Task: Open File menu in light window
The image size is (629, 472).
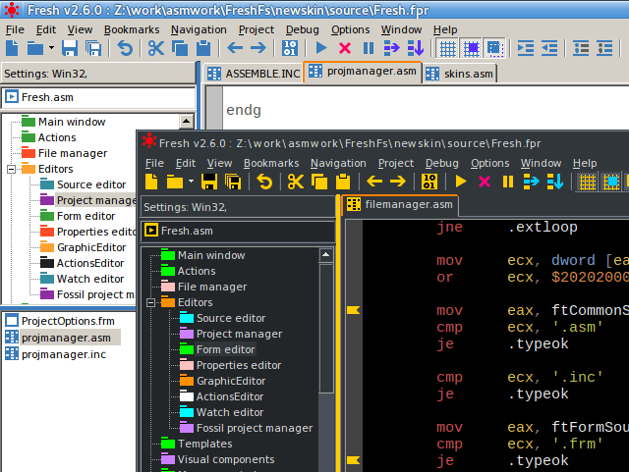Action: pos(15,30)
